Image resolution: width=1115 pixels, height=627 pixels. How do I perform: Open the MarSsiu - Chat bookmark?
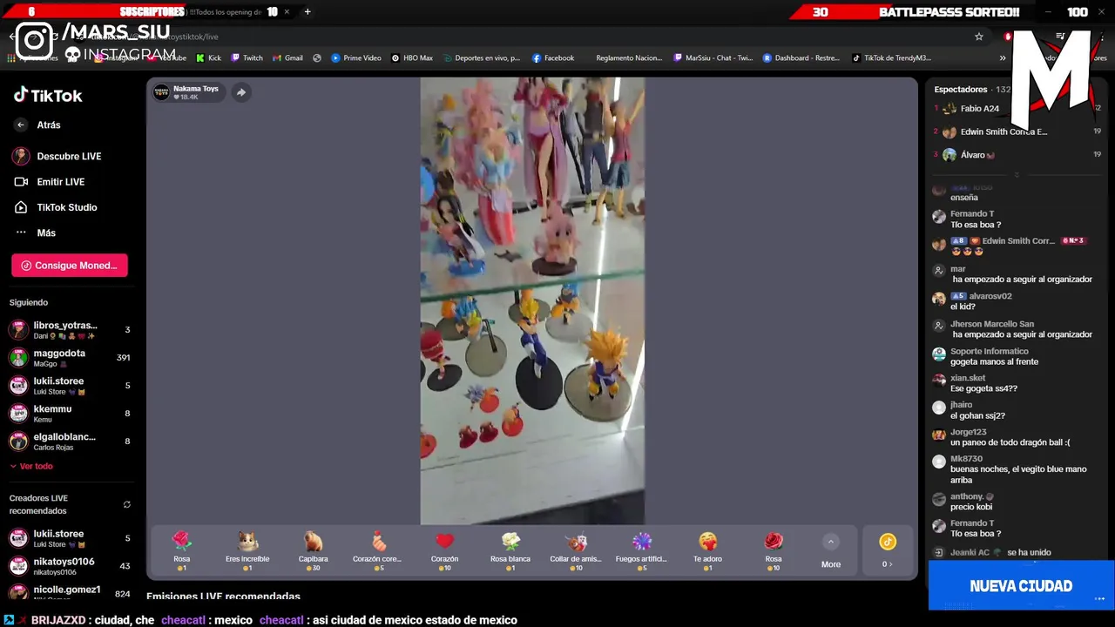pos(713,58)
